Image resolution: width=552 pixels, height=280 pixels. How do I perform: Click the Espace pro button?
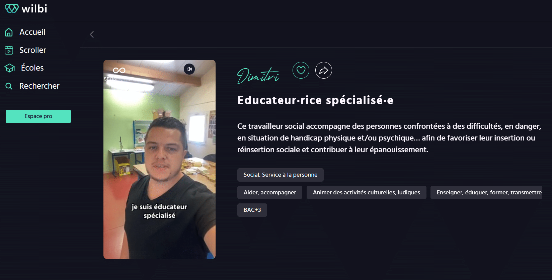[38, 116]
